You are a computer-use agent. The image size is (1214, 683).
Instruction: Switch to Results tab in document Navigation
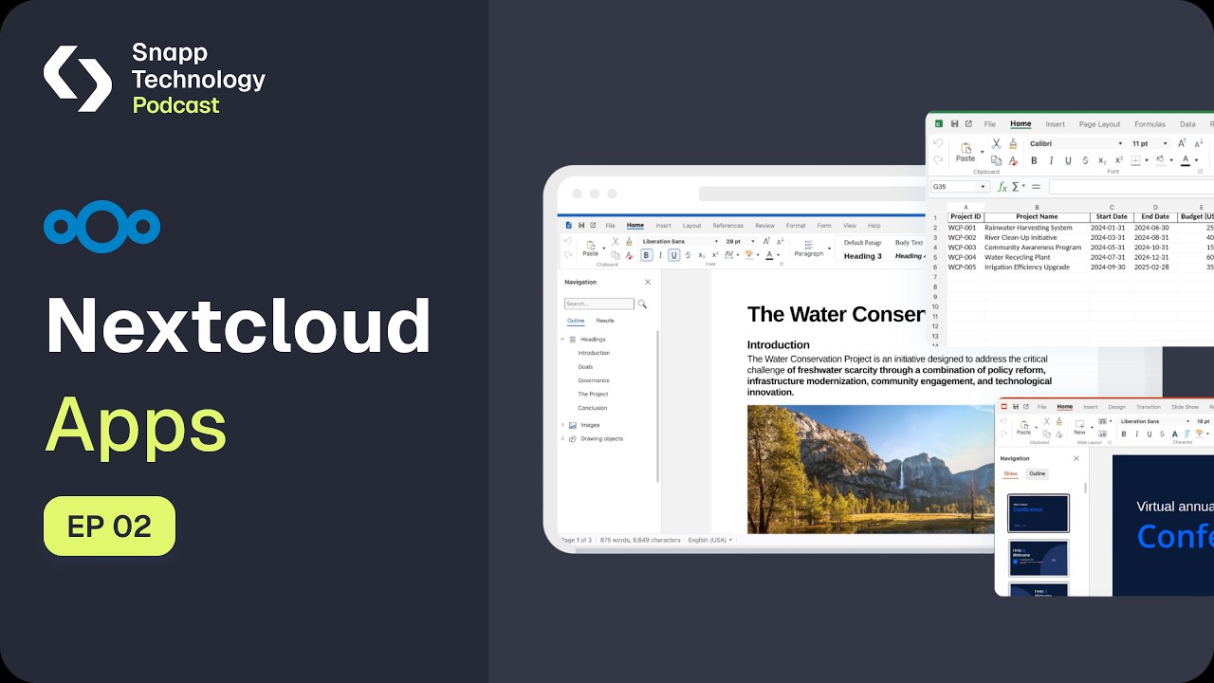click(605, 321)
